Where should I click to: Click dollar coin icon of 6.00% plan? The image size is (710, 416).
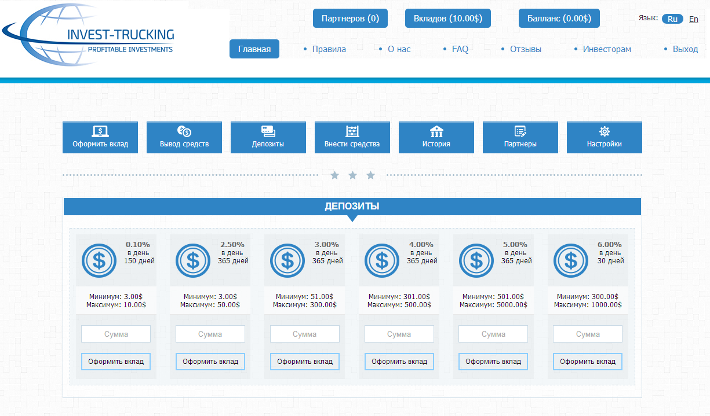point(571,260)
